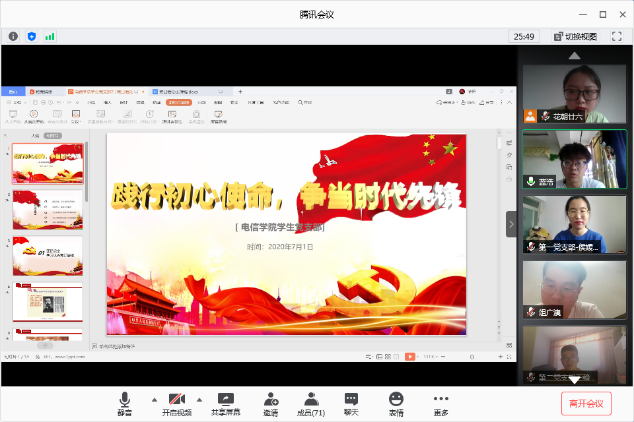Open the 成员(71) members list
The image size is (634, 422).
pos(311,404)
